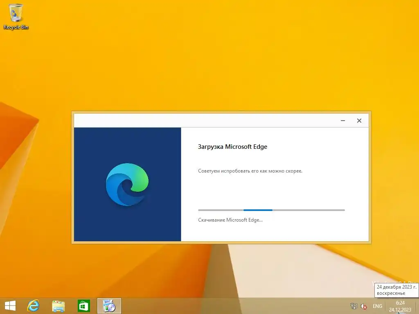
Task: Launch Internet Explorer from the taskbar
Action: click(34, 306)
